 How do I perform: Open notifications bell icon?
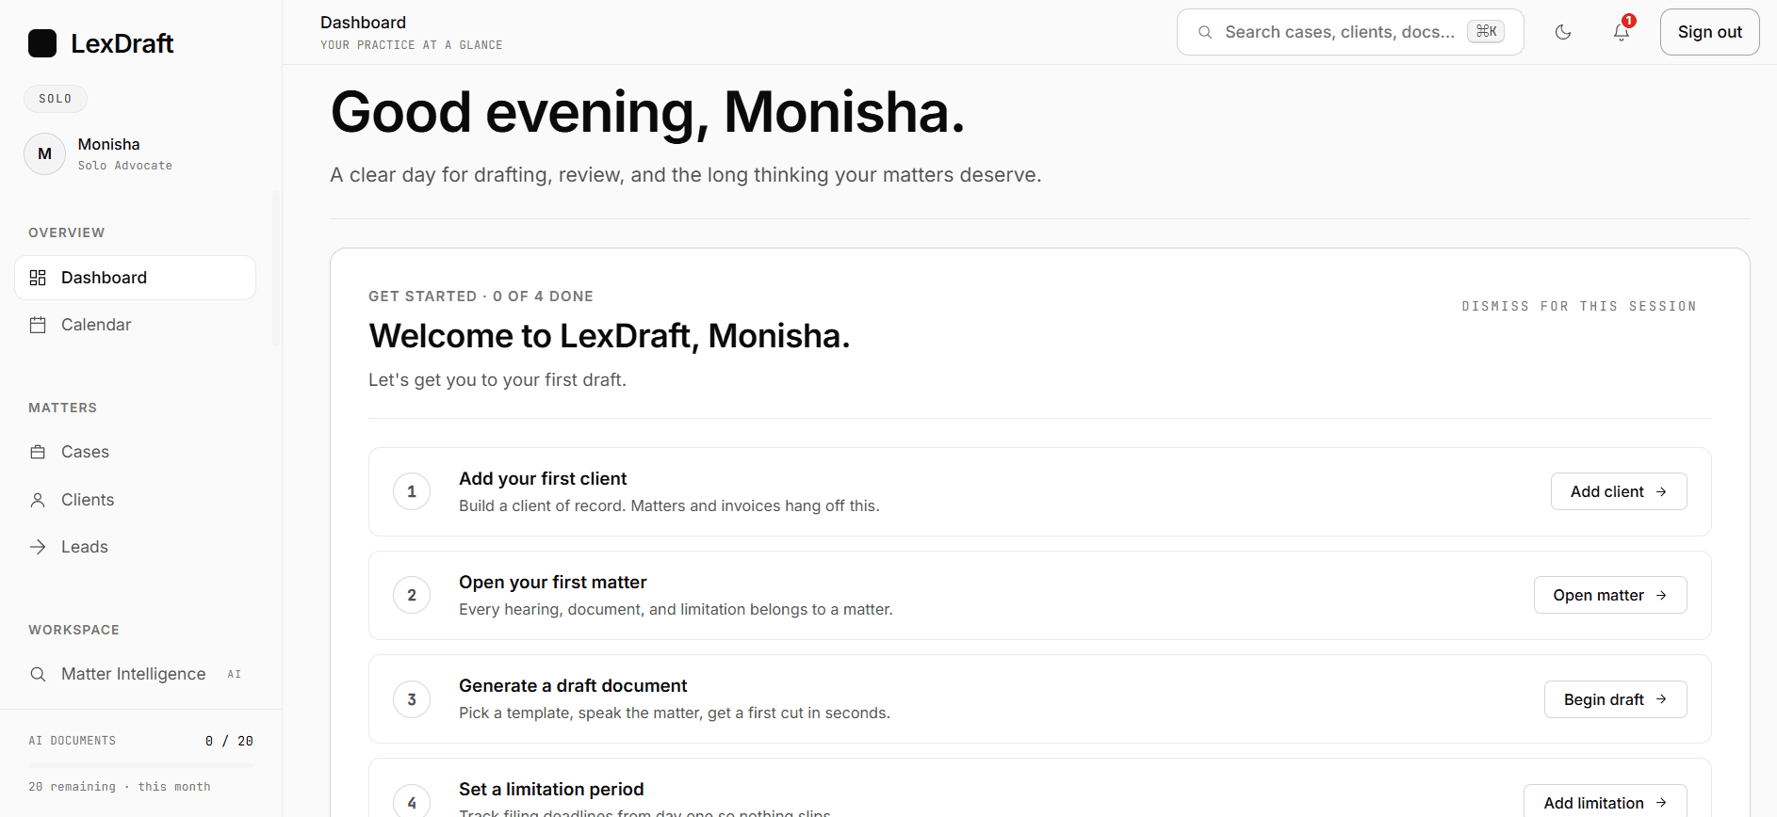click(1622, 32)
